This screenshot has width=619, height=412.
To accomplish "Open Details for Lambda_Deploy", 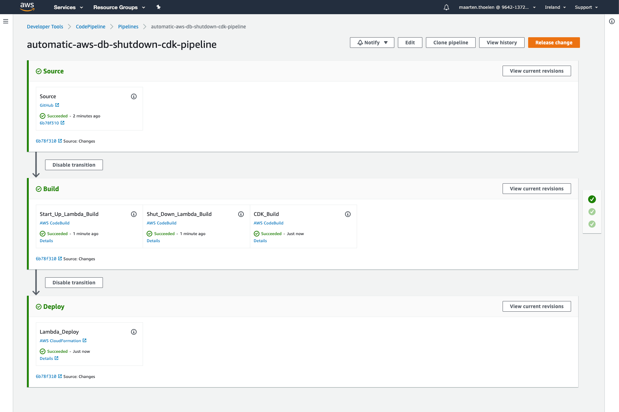I will point(46,358).
